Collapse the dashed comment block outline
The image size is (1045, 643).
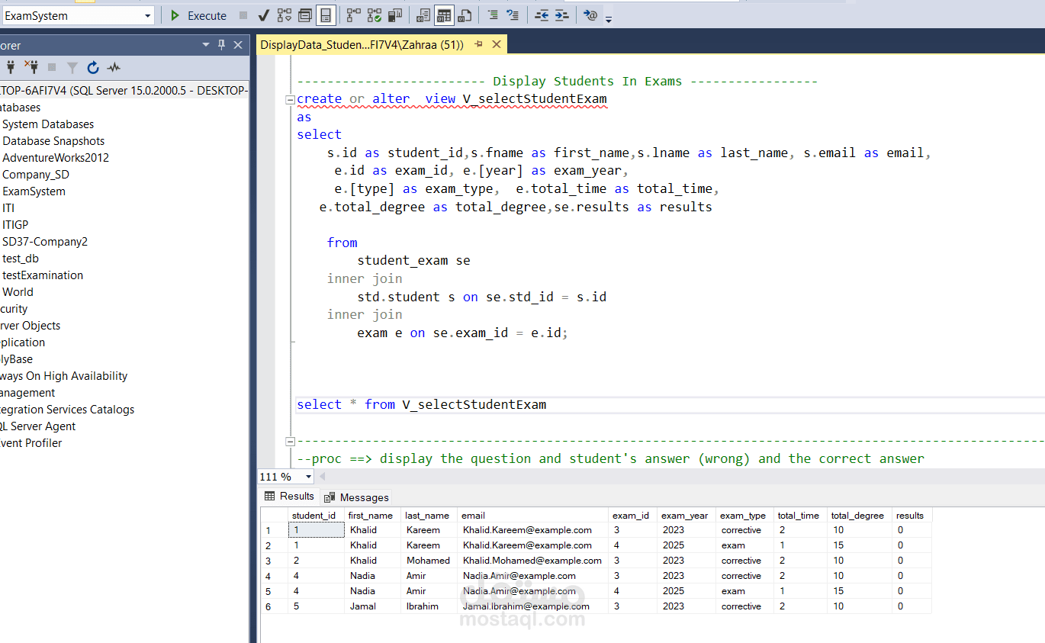coord(290,442)
